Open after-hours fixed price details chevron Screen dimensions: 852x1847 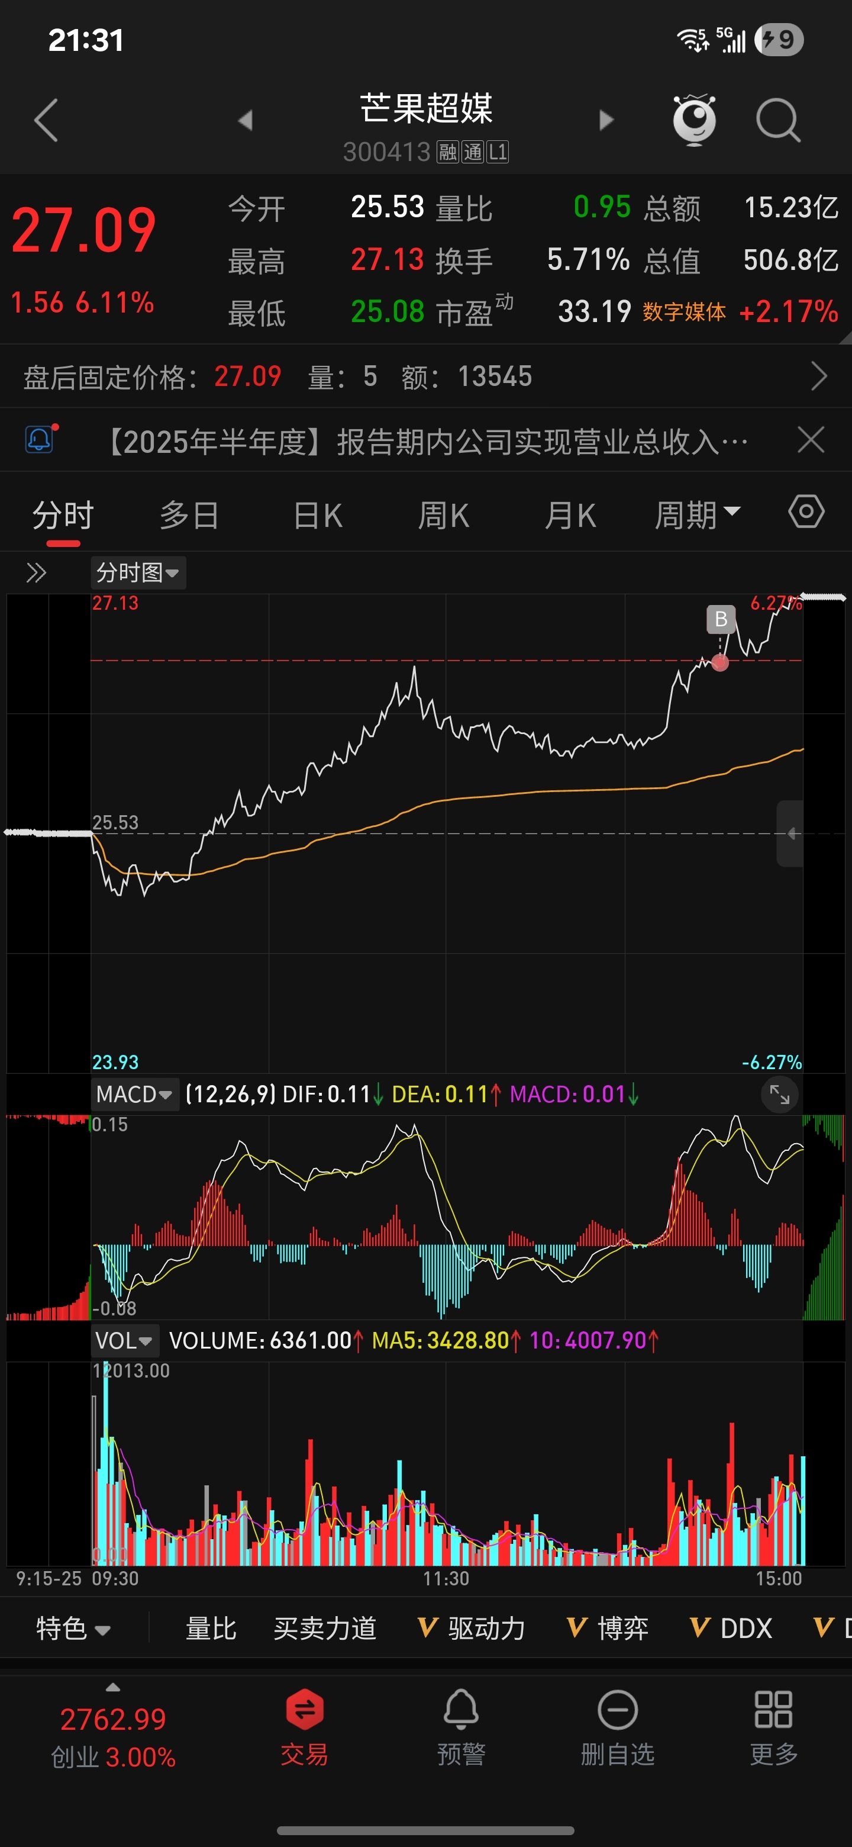coord(819,376)
